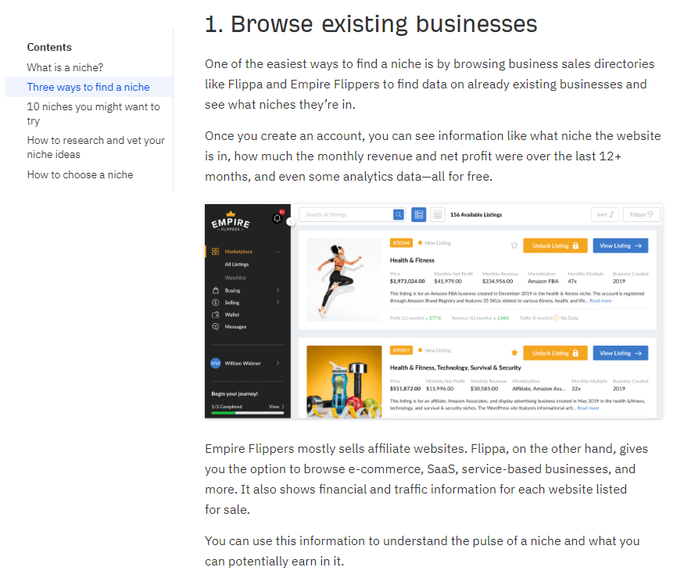684x585 pixels.
Task: Open the notifications bell icon
Action: point(277,218)
